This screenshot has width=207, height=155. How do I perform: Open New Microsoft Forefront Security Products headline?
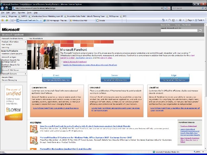pos(85,126)
